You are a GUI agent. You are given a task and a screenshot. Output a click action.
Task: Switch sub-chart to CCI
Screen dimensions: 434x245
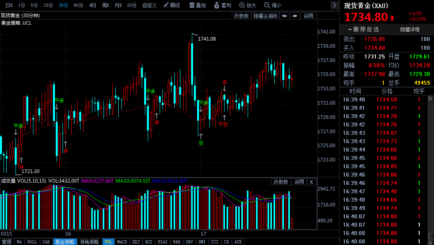pos(215,242)
